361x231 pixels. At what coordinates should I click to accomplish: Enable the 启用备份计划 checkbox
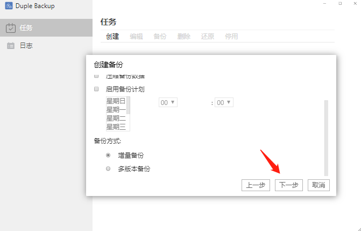tap(97, 89)
